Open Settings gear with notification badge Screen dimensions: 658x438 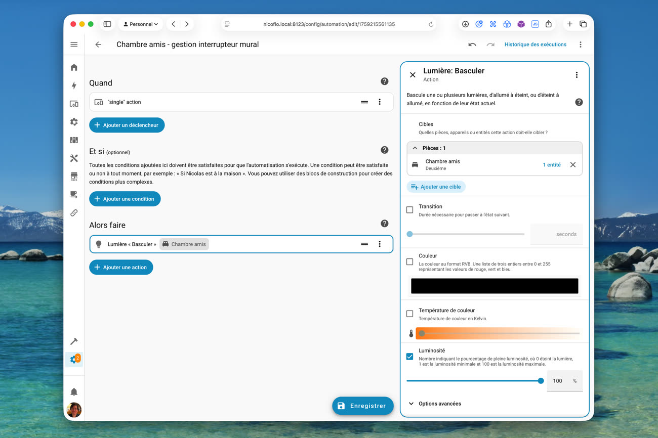pyautogui.click(x=74, y=359)
